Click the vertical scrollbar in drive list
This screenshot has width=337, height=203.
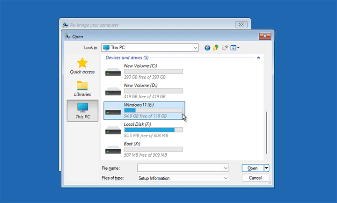click(x=266, y=132)
